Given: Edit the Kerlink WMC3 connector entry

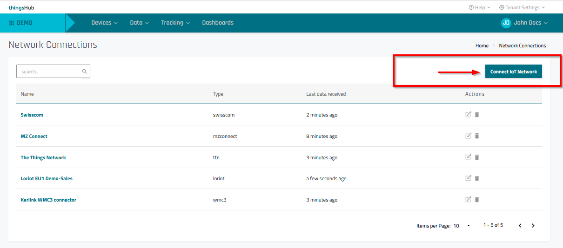Looking at the screenshot, I should [x=468, y=200].
